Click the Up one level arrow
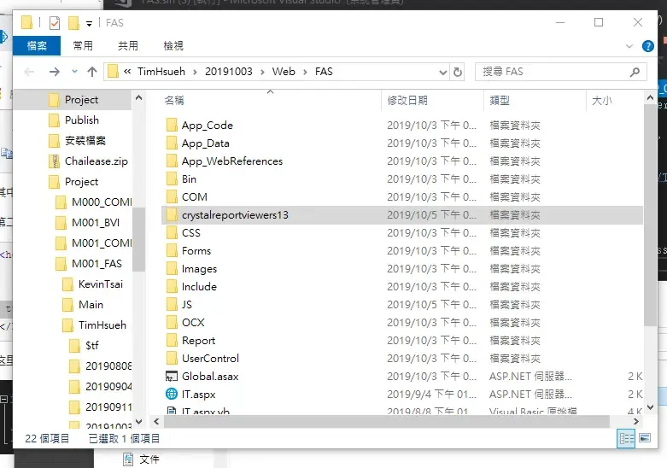Image resolution: width=667 pixels, height=468 pixels. 92,72
